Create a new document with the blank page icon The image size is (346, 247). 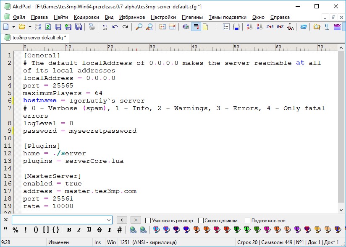tap(6, 27)
